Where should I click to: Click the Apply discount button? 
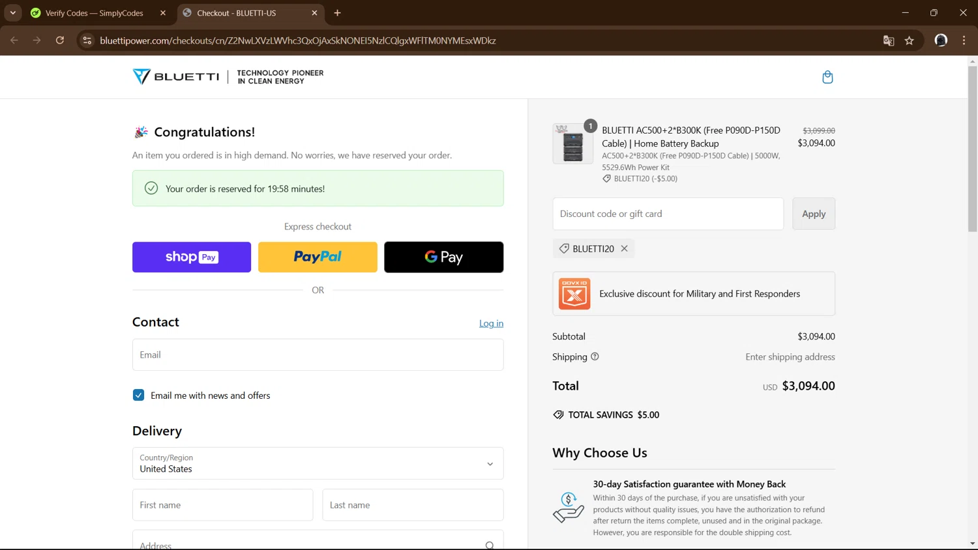coord(813,214)
